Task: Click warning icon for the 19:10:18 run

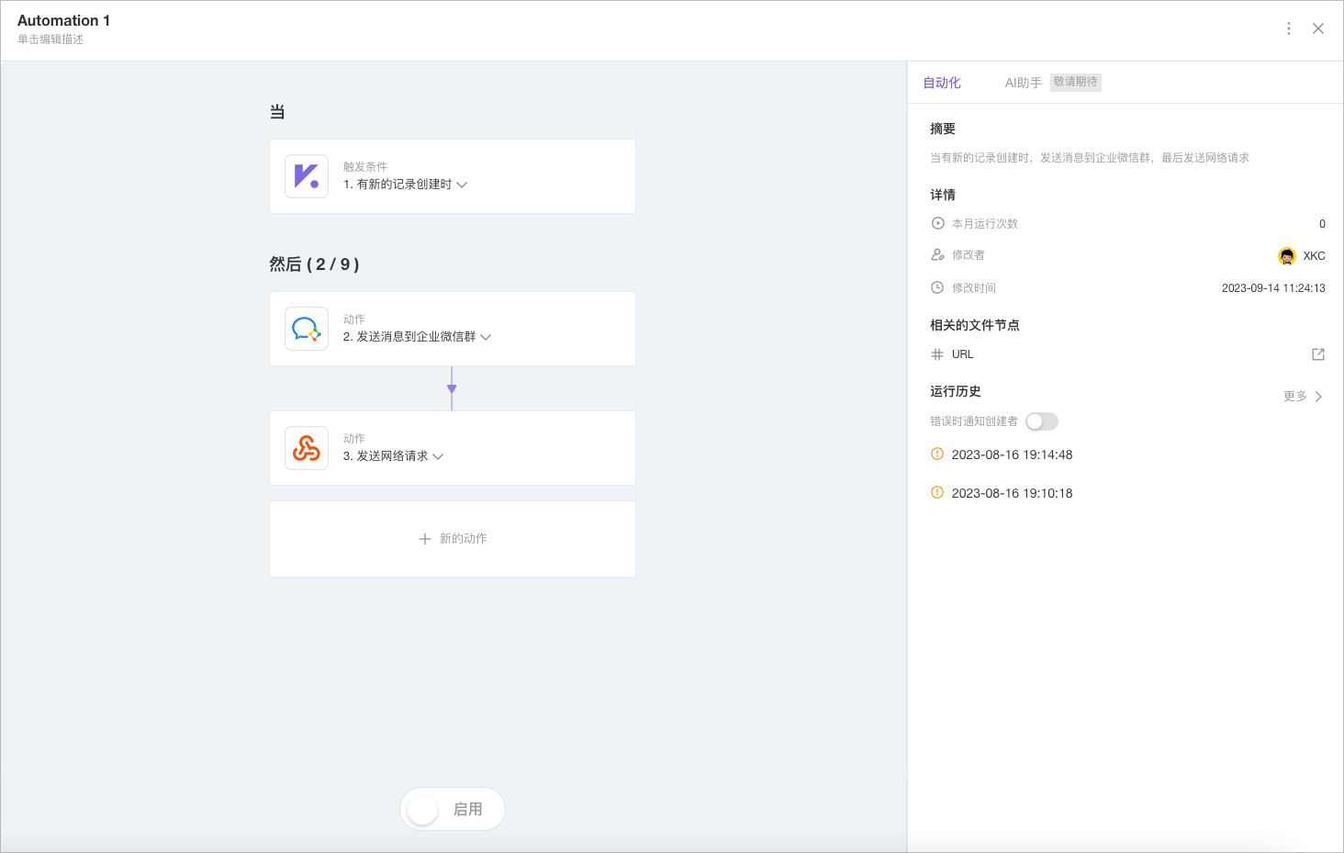Action: (937, 493)
